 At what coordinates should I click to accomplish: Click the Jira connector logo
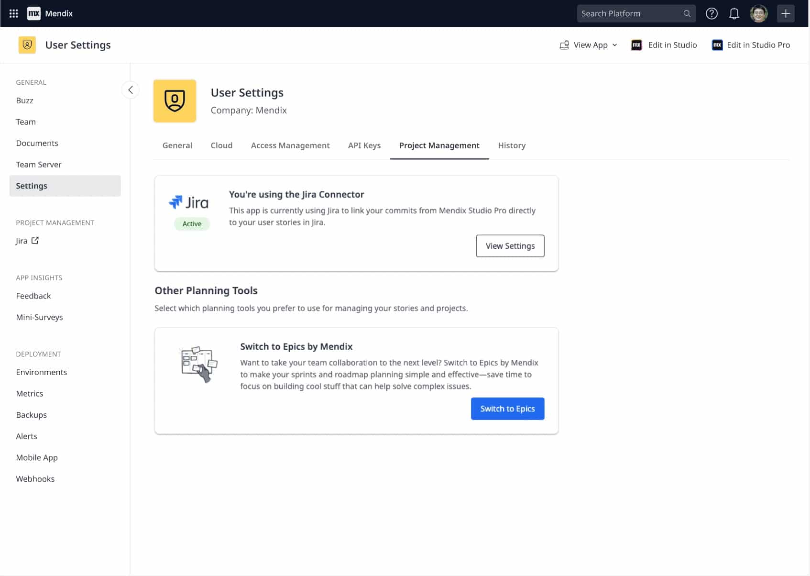188,201
